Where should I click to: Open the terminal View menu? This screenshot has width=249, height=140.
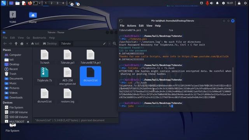(x=149, y=26)
